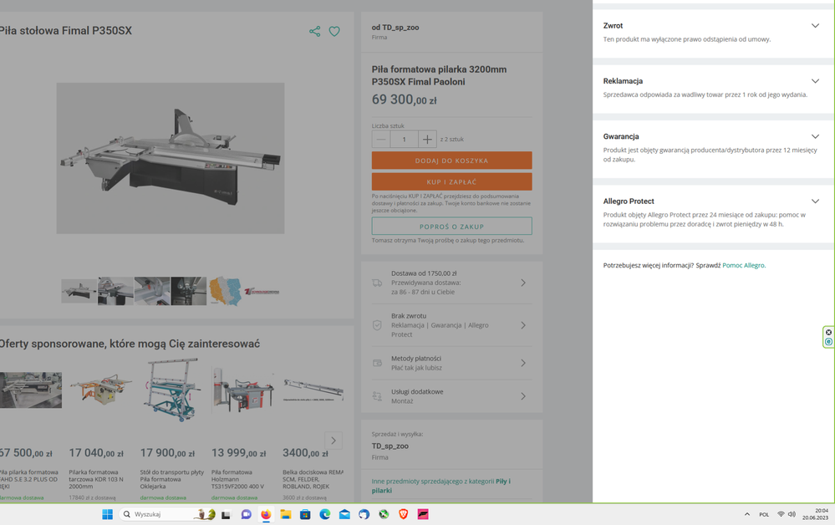Click the teal circular widget icon
835x525 pixels.
click(x=828, y=342)
